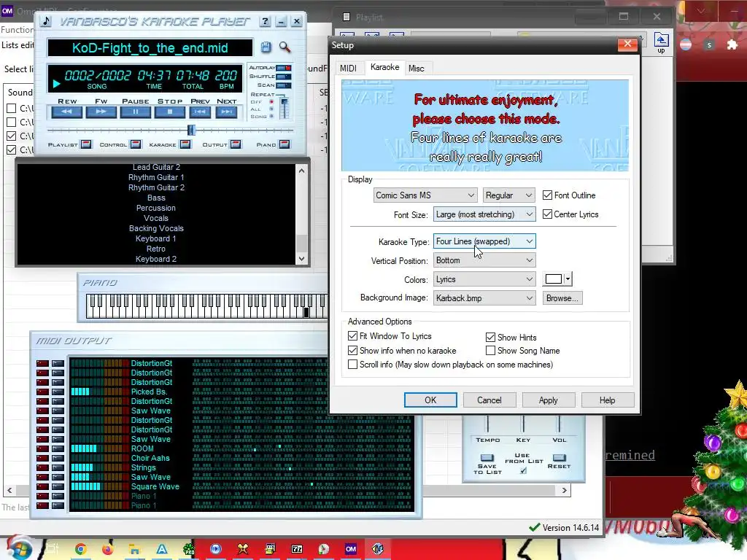Open the color swatch dropdown arrow

(x=568, y=279)
